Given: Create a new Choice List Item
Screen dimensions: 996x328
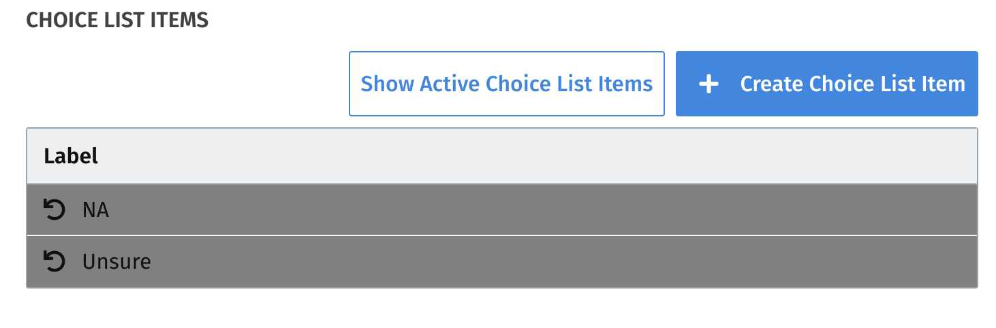Looking at the screenshot, I should tap(826, 84).
